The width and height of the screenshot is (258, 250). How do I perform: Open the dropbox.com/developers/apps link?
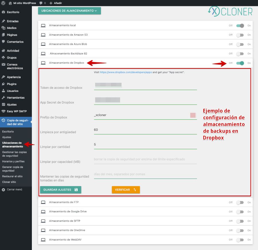click(126, 72)
